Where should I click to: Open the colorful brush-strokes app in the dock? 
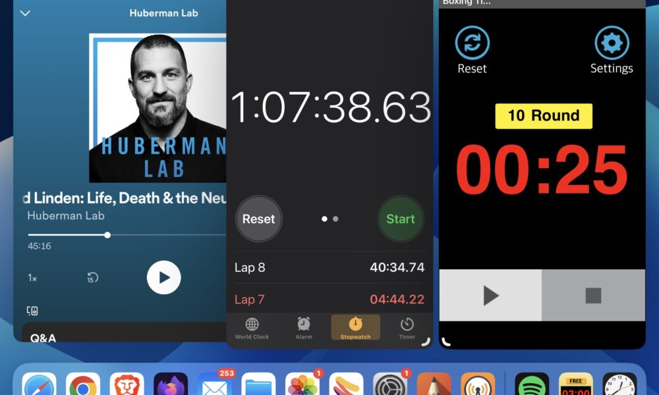(347, 384)
